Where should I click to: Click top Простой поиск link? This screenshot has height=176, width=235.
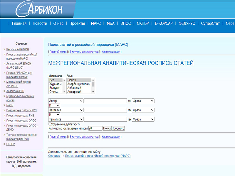click(58, 52)
